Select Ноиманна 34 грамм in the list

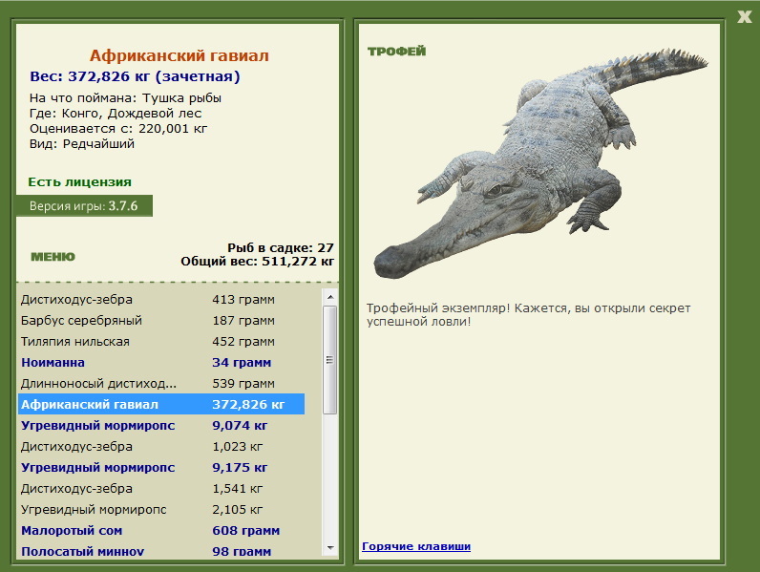pos(161,363)
